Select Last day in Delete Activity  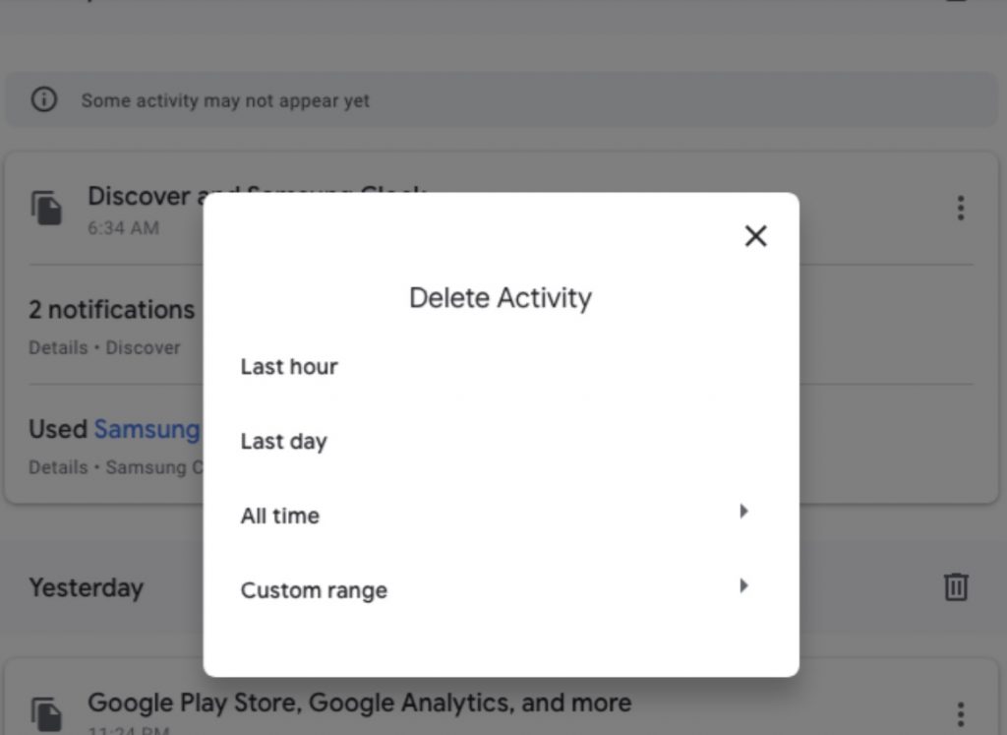283,441
